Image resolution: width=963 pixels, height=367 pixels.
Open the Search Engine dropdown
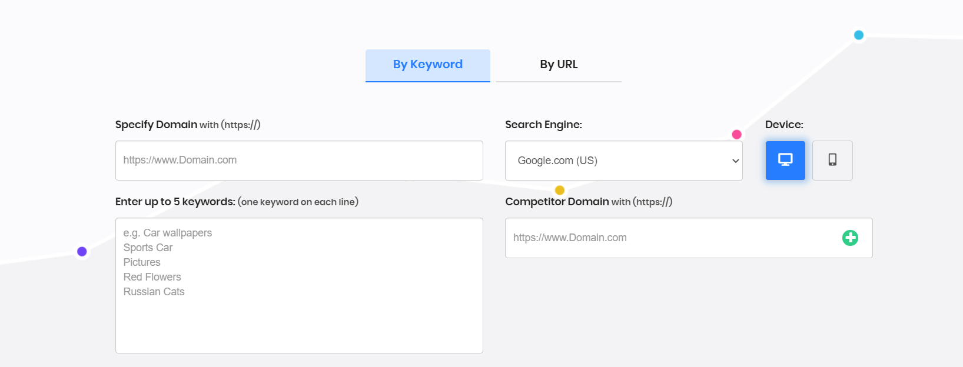click(x=624, y=161)
